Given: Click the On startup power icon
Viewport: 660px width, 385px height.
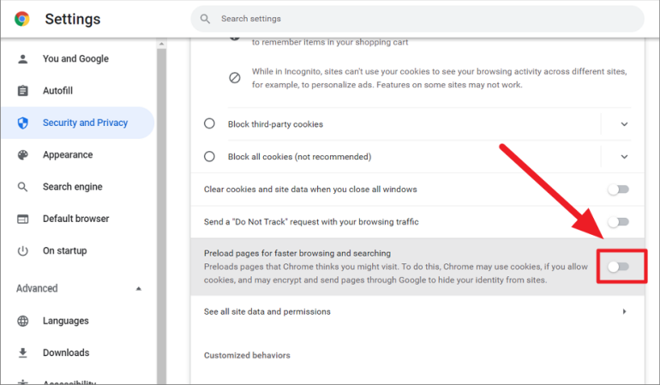Looking at the screenshot, I should pyautogui.click(x=23, y=251).
